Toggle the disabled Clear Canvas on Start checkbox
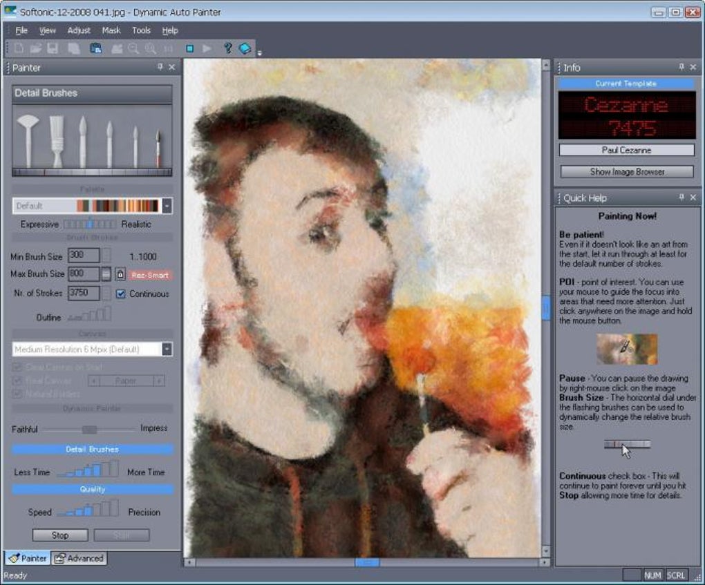 coord(17,367)
